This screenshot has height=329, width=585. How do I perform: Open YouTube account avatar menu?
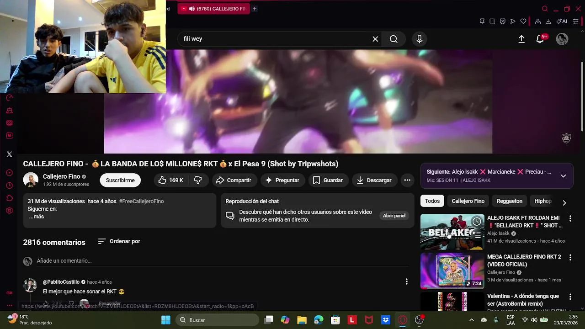click(562, 39)
